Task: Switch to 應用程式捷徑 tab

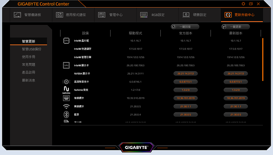Action: (73, 15)
